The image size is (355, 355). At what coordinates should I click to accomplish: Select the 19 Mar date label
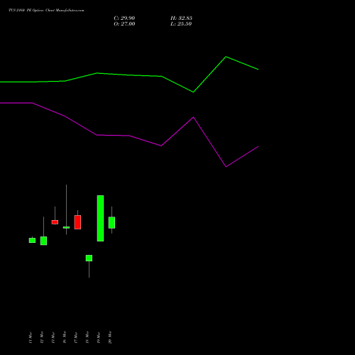click(99, 337)
